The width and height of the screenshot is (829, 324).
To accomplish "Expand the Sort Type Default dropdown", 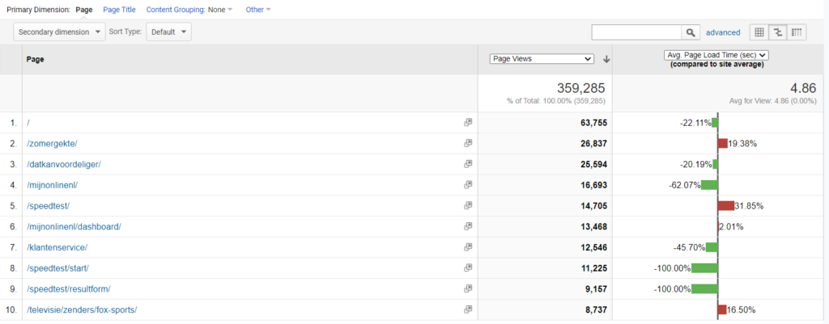I will click(168, 32).
